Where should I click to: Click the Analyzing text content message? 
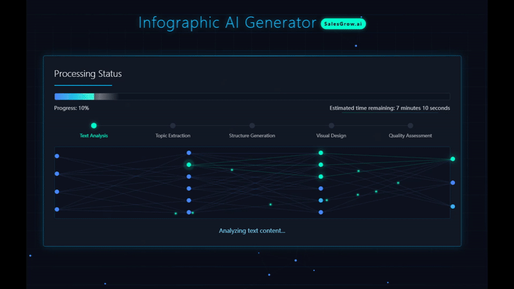click(x=252, y=231)
